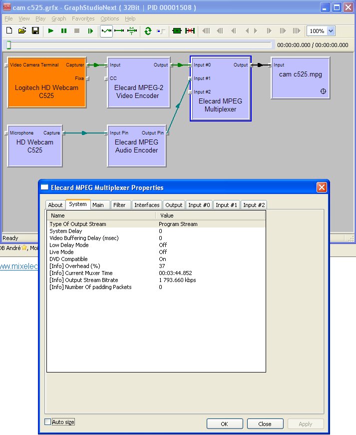Image resolution: width=356 pixels, height=435 pixels.
Task: Switch to the About tab
Action: pos(55,205)
